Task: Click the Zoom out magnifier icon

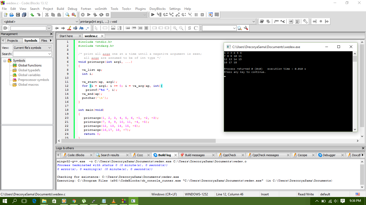Action: (x=181, y=28)
